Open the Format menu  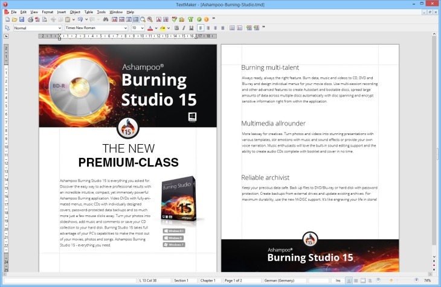pos(47,11)
